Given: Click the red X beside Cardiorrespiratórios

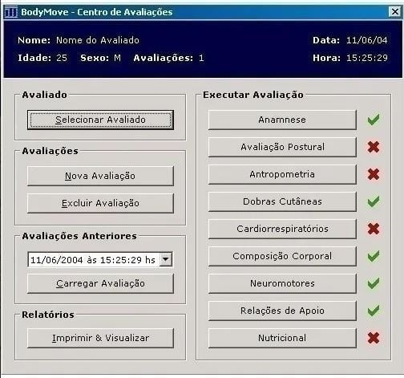Looking at the screenshot, I should (x=374, y=229).
